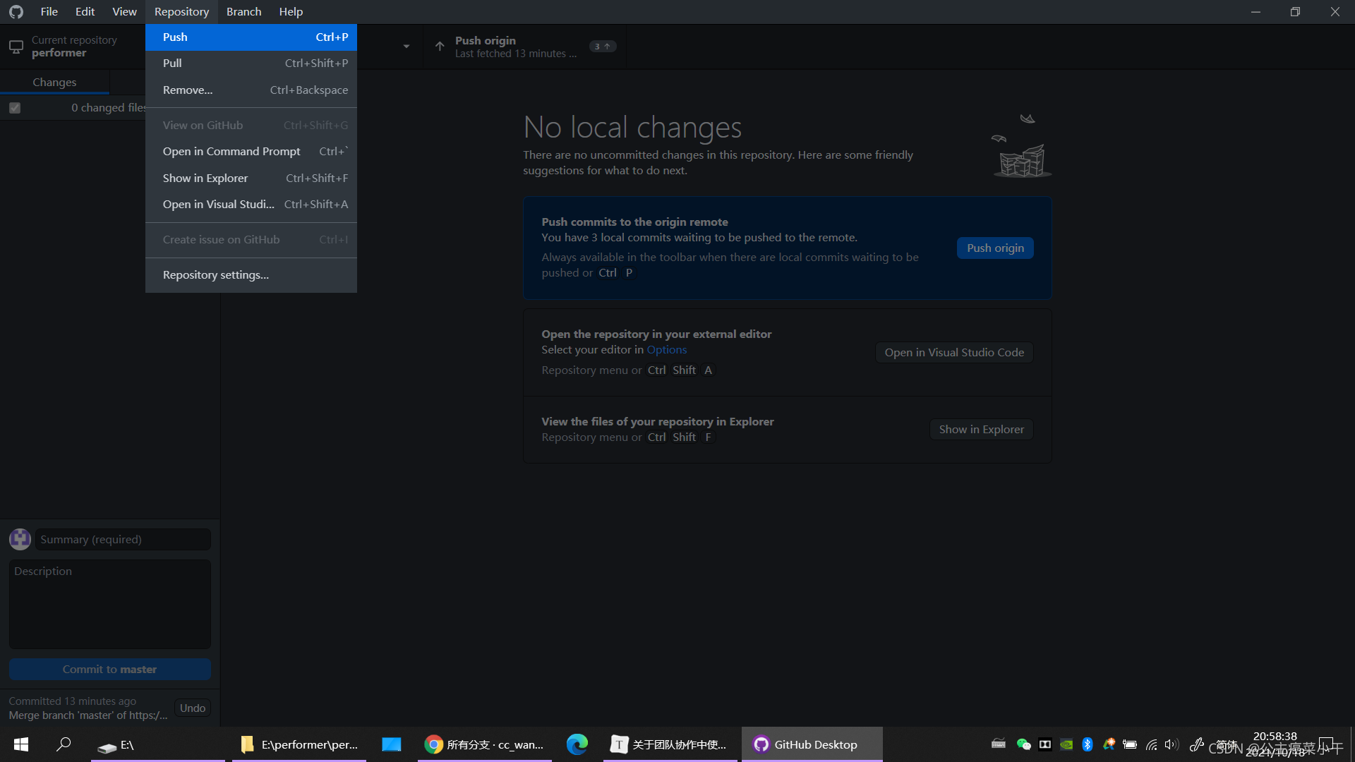This screenshot has height=762, width=1355.
Task: Click the 3 commits ahead badge
Action: point(603,47)
